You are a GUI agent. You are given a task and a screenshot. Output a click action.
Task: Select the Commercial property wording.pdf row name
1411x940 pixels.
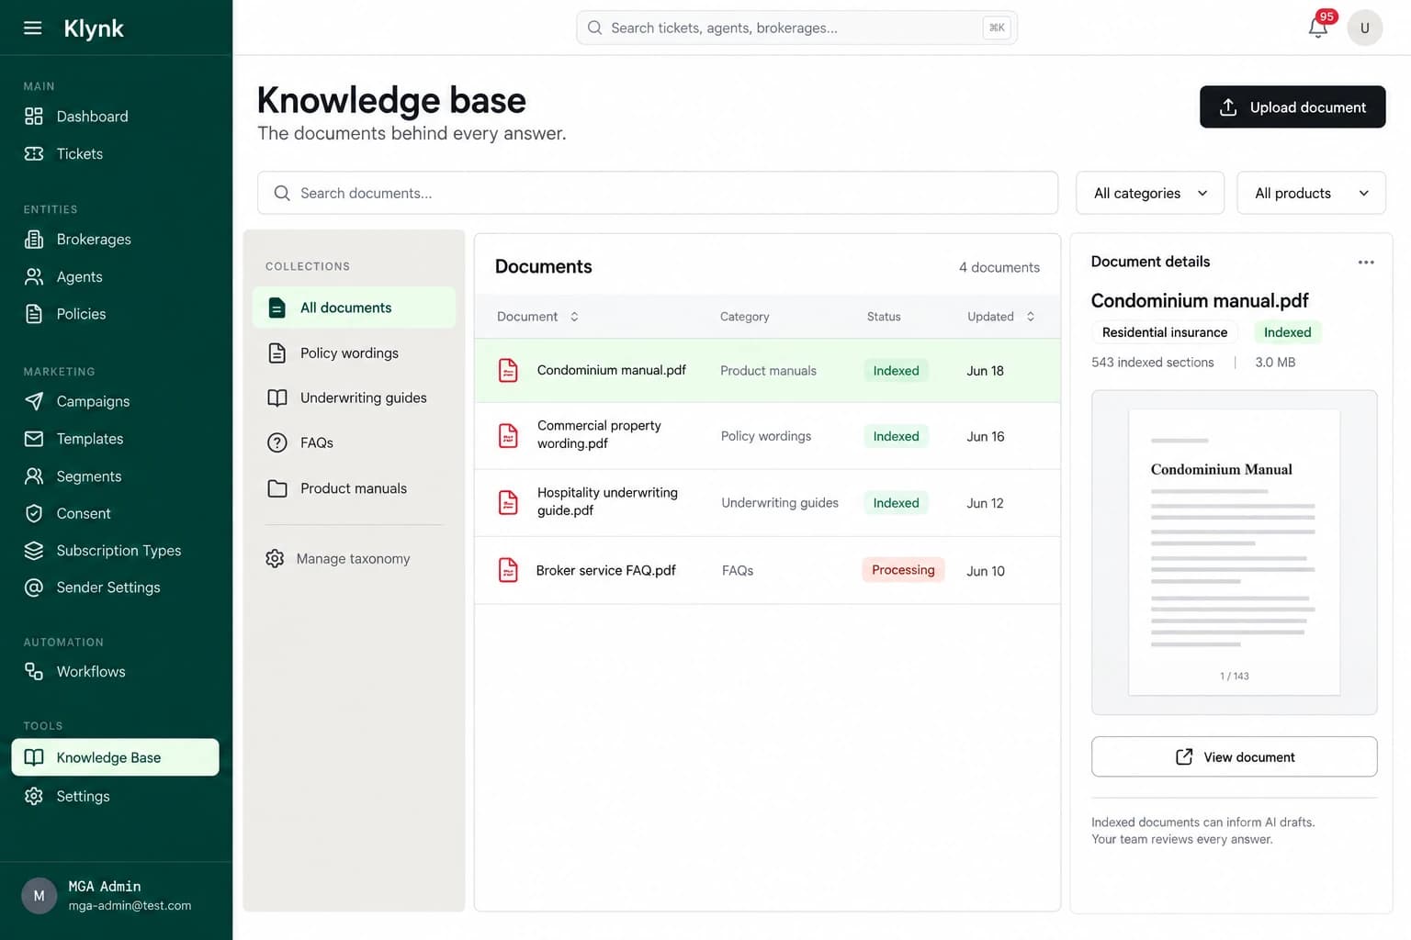599,434
